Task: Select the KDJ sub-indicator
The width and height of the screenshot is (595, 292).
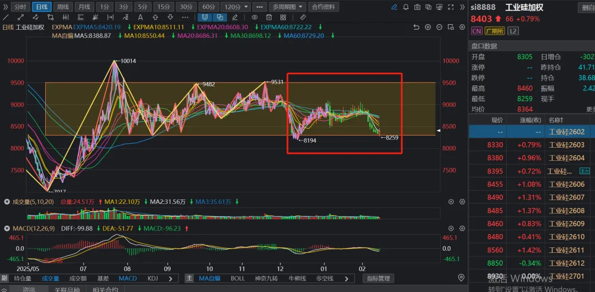Action: [x=153, y=278]
